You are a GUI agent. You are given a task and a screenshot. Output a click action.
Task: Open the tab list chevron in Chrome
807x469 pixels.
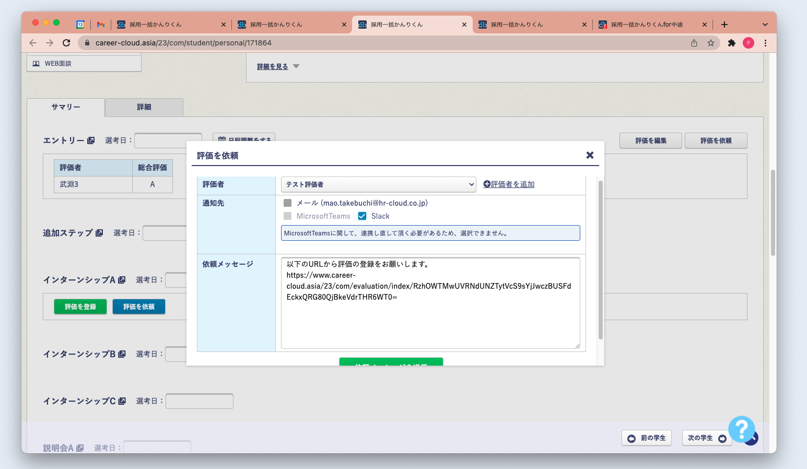[x=765, y=25]
